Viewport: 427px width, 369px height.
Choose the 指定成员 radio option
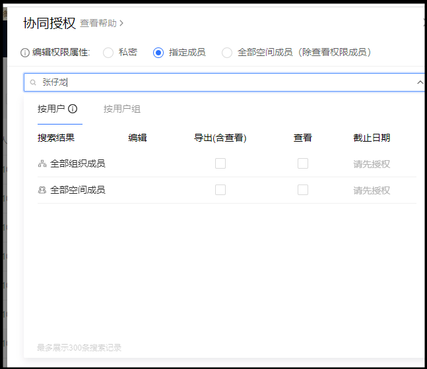(x=158, y=53)
